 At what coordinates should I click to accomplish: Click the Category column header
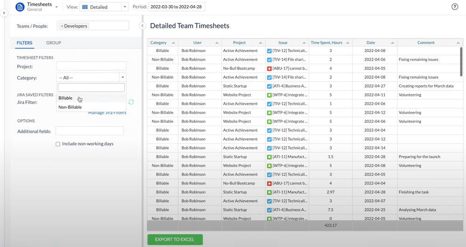click(x=162, y=43)
